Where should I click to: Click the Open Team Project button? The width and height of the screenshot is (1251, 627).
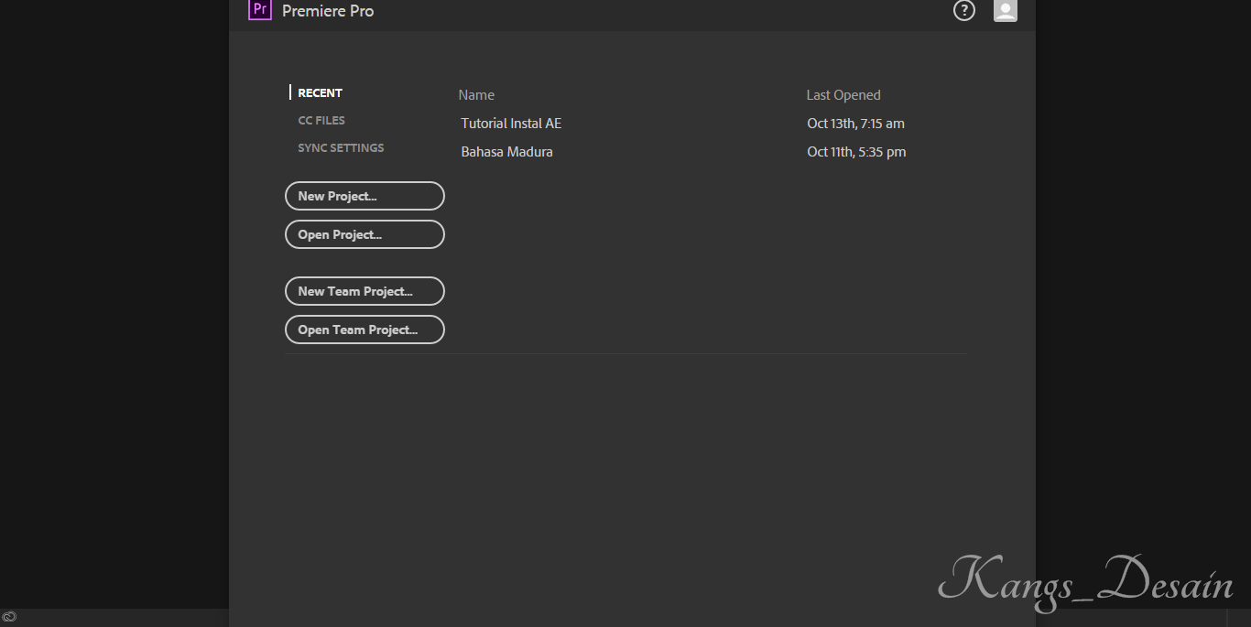pos(364,330)
